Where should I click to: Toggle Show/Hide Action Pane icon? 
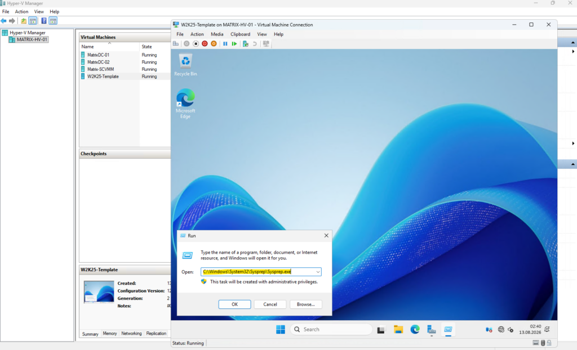53,21
